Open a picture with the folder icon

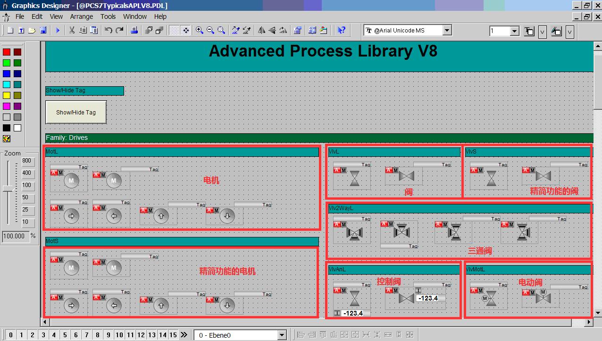[32, 30]
